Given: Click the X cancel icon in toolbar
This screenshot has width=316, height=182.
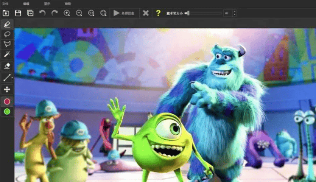Looking at the screenshot, I should click(x=146, y=13).
